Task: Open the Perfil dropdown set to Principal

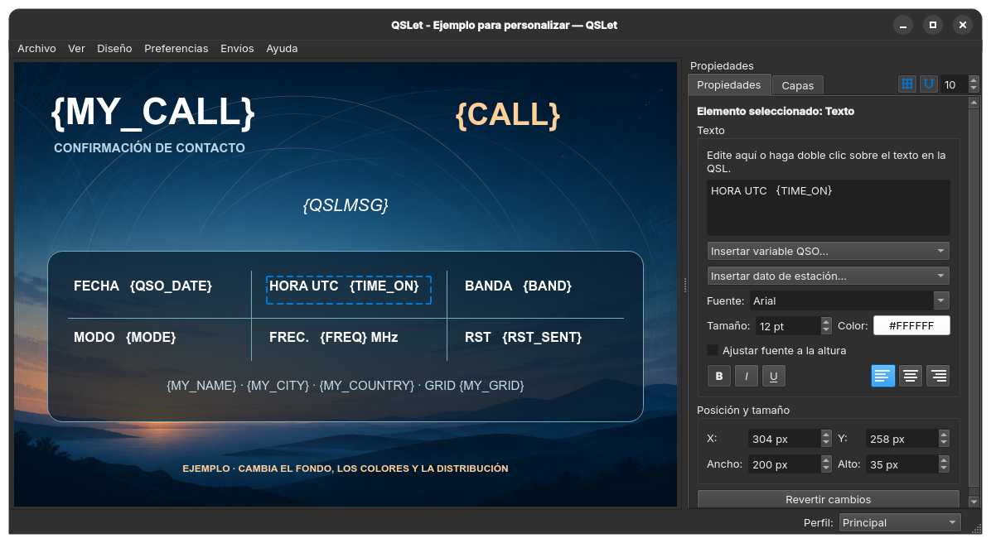Action: click(900, 523)
